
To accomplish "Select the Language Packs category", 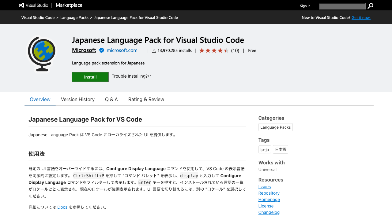I will pos(275,127).
